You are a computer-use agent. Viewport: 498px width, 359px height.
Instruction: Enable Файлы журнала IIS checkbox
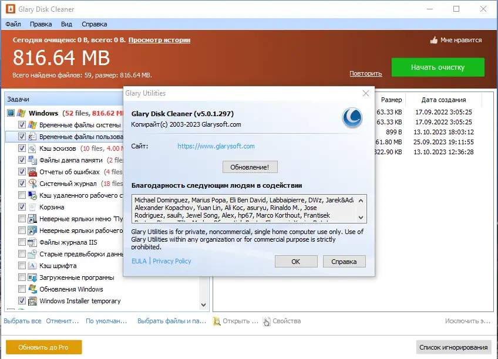[x=22, y=242]
